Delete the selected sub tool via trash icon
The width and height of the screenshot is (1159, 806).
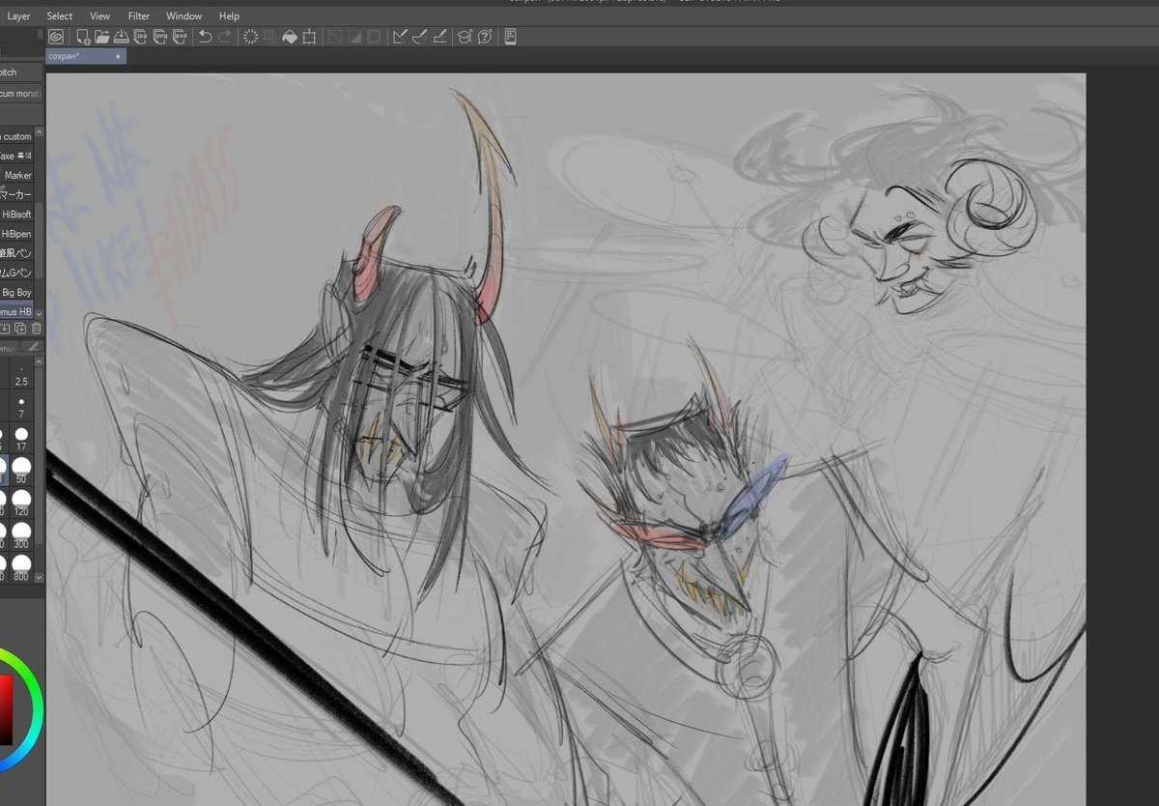pyautogui.click(x=34, y=329)
